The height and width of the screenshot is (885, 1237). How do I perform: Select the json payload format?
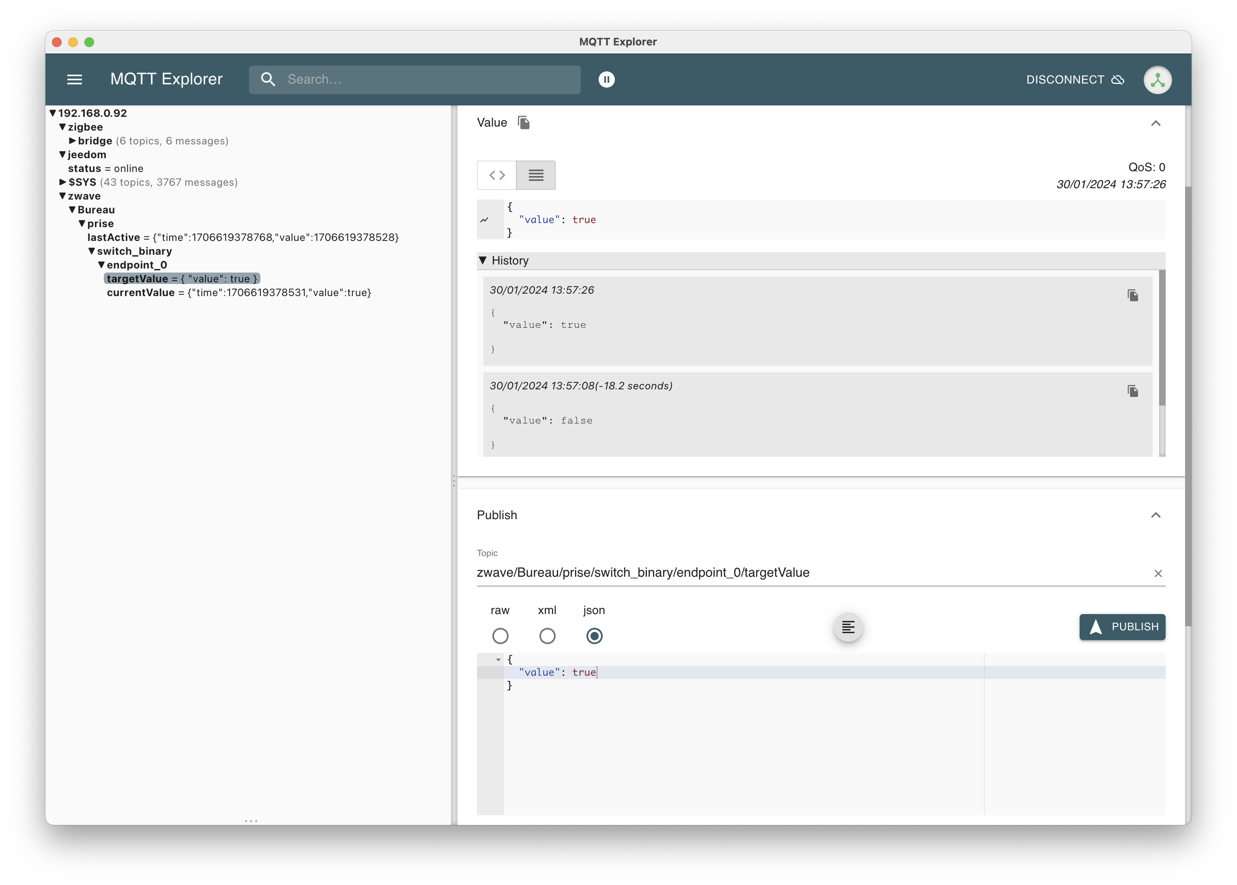tap(594, 636)
